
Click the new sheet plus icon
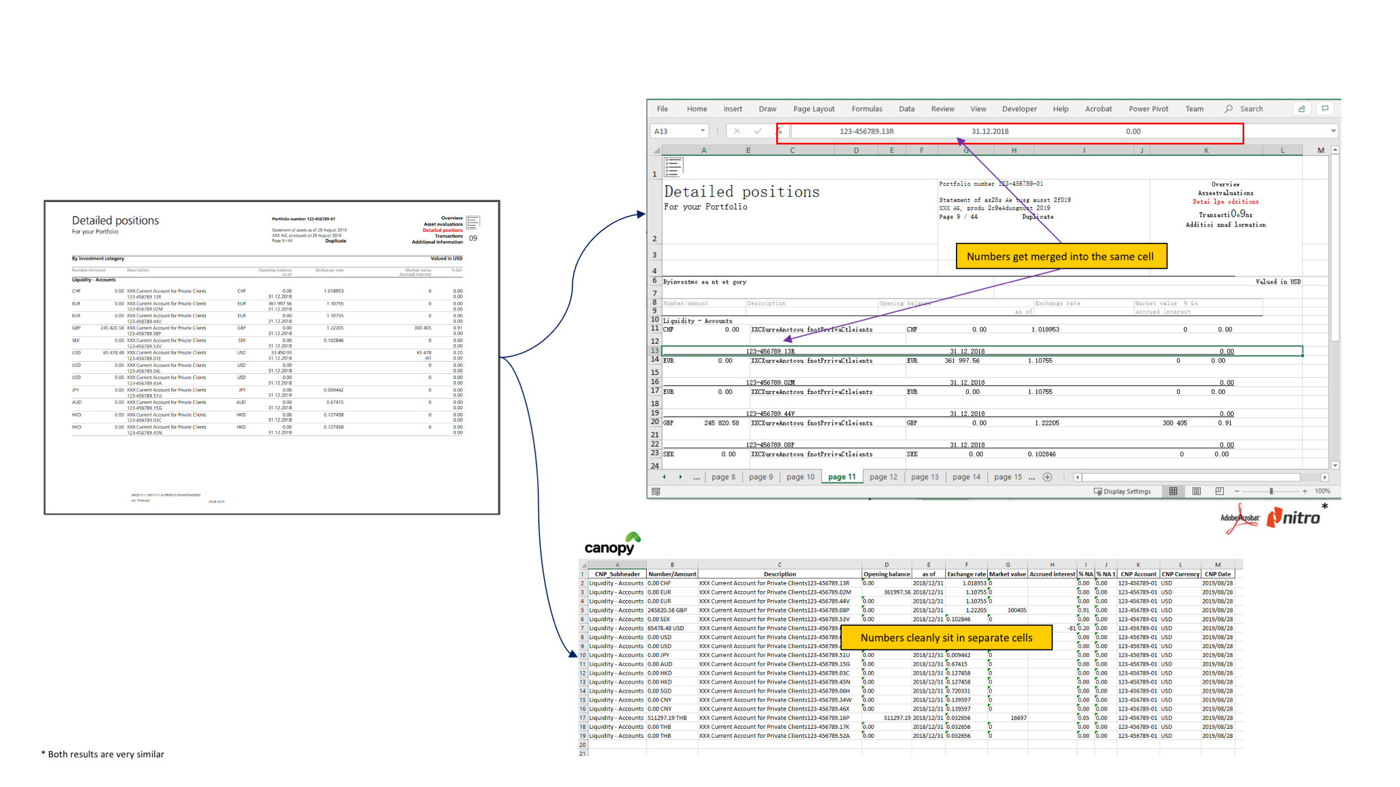pyautogui.click(x=1047, y=477)
